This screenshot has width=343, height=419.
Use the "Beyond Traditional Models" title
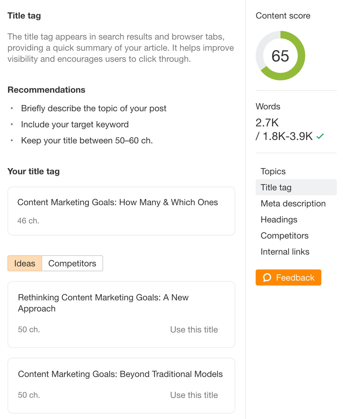[194, 395]
